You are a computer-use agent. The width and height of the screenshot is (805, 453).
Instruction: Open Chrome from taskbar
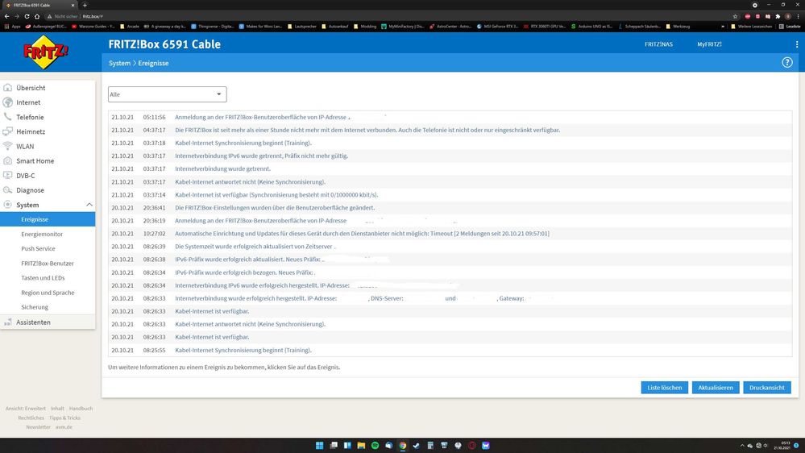point(403,445)
